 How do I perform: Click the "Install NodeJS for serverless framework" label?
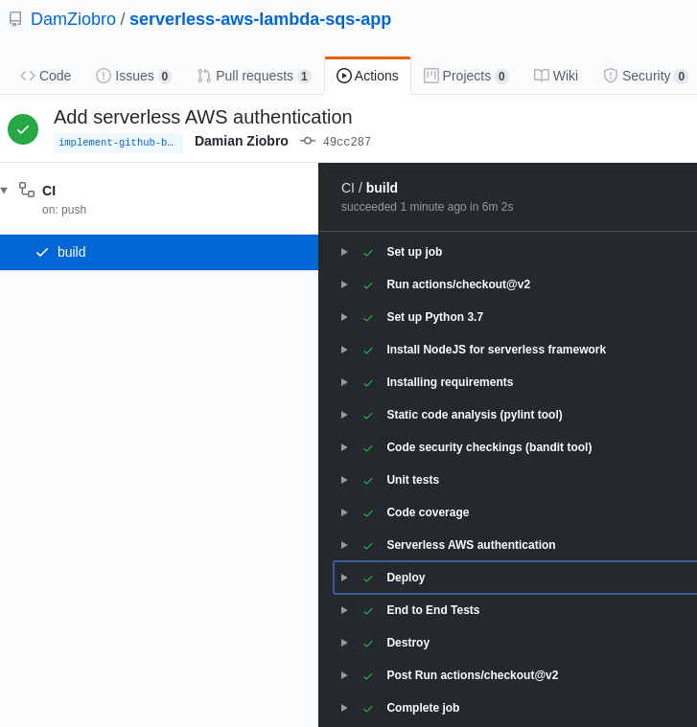tap(496, 349)
